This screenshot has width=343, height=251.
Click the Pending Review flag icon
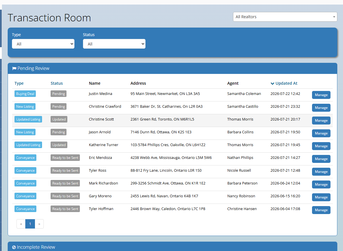(14, 69)
